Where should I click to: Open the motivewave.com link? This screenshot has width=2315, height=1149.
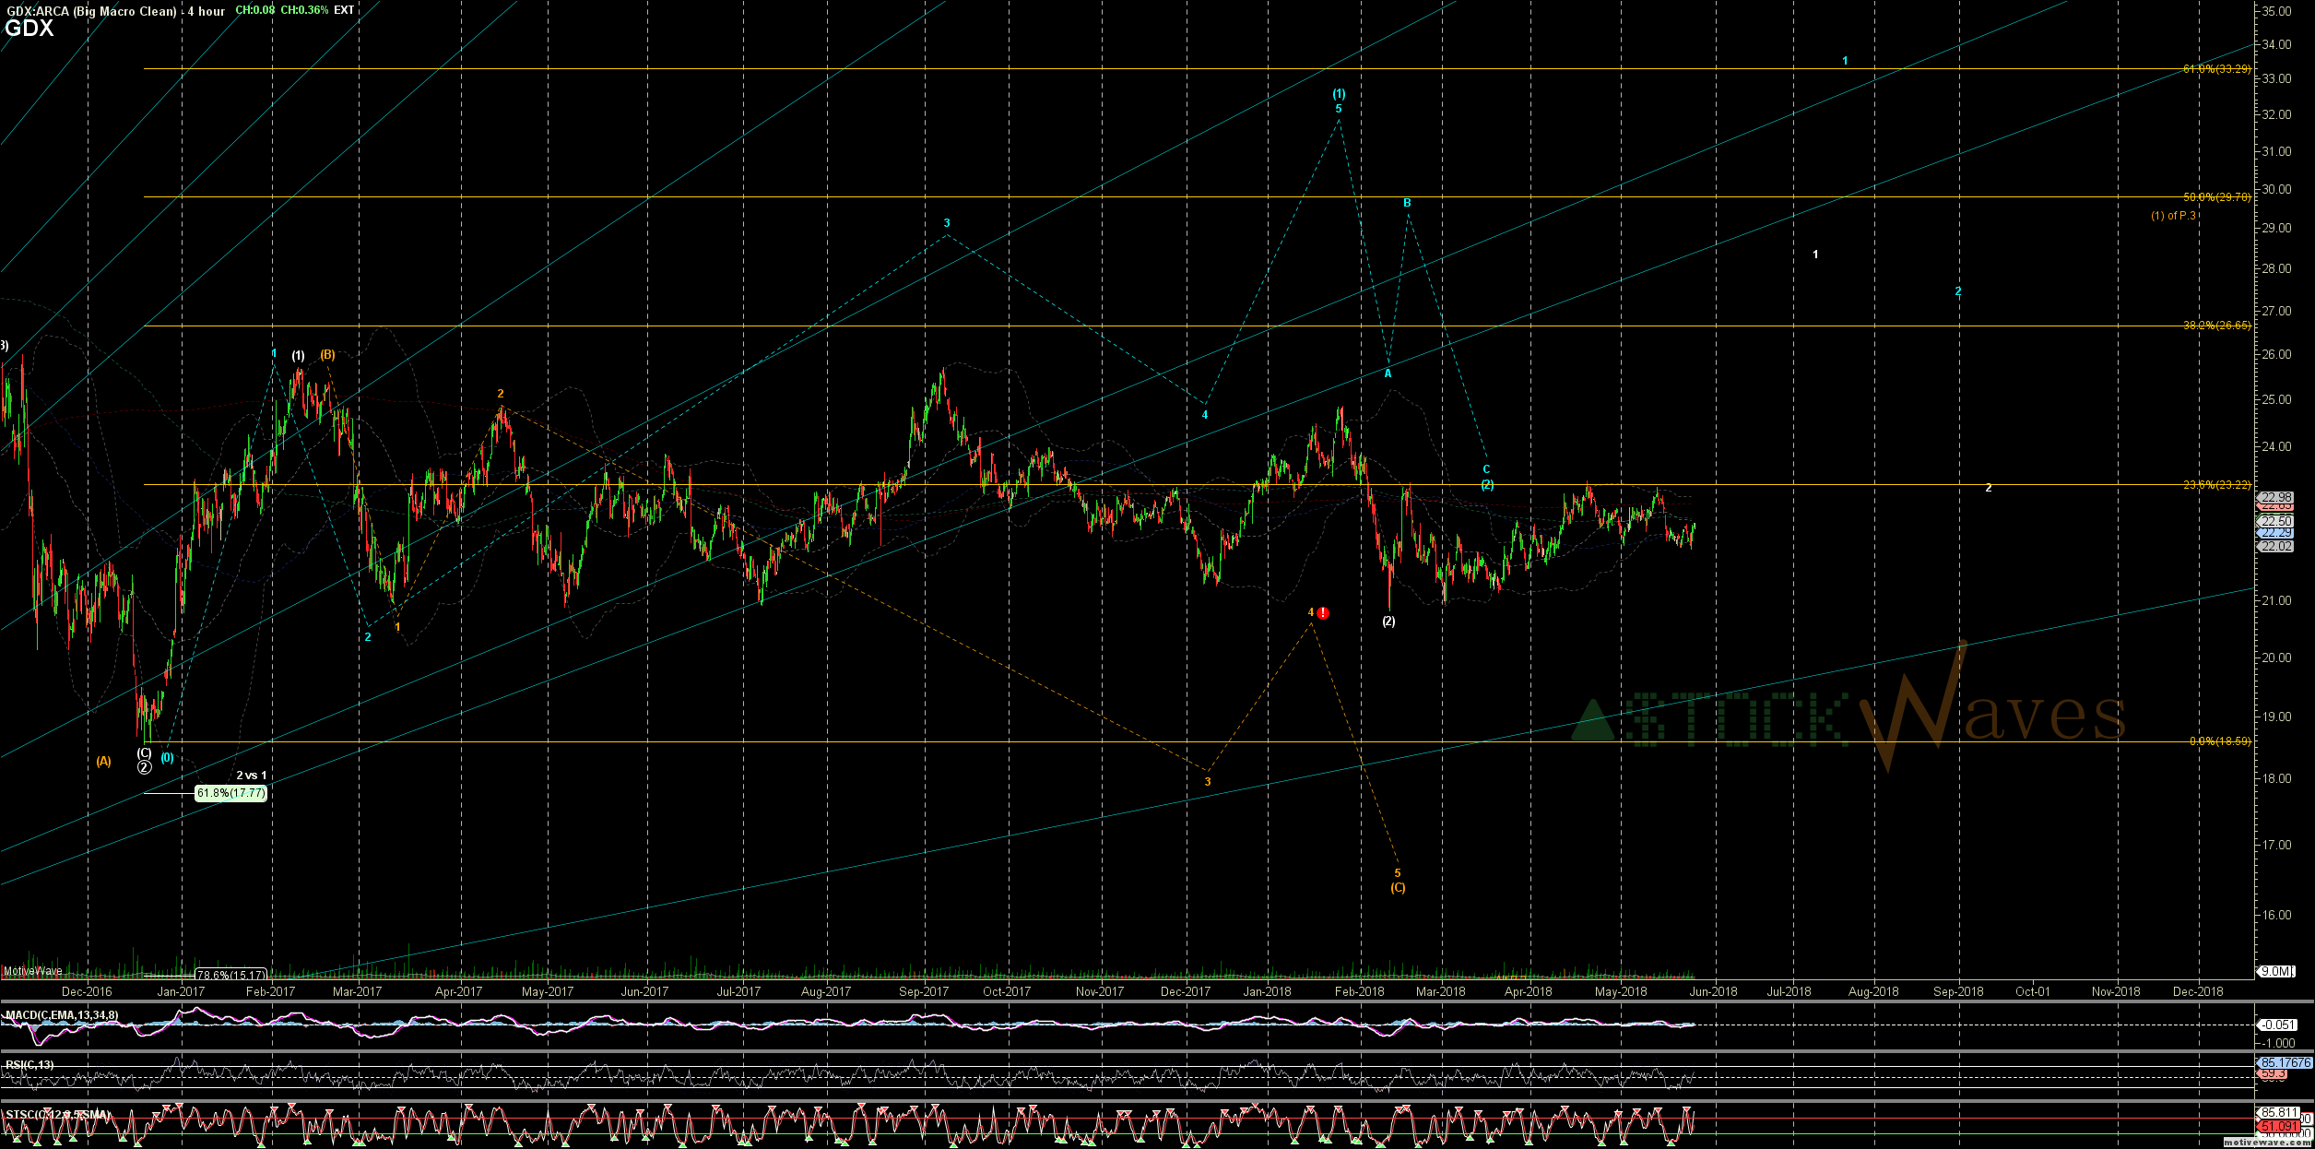point(2267,1143)
